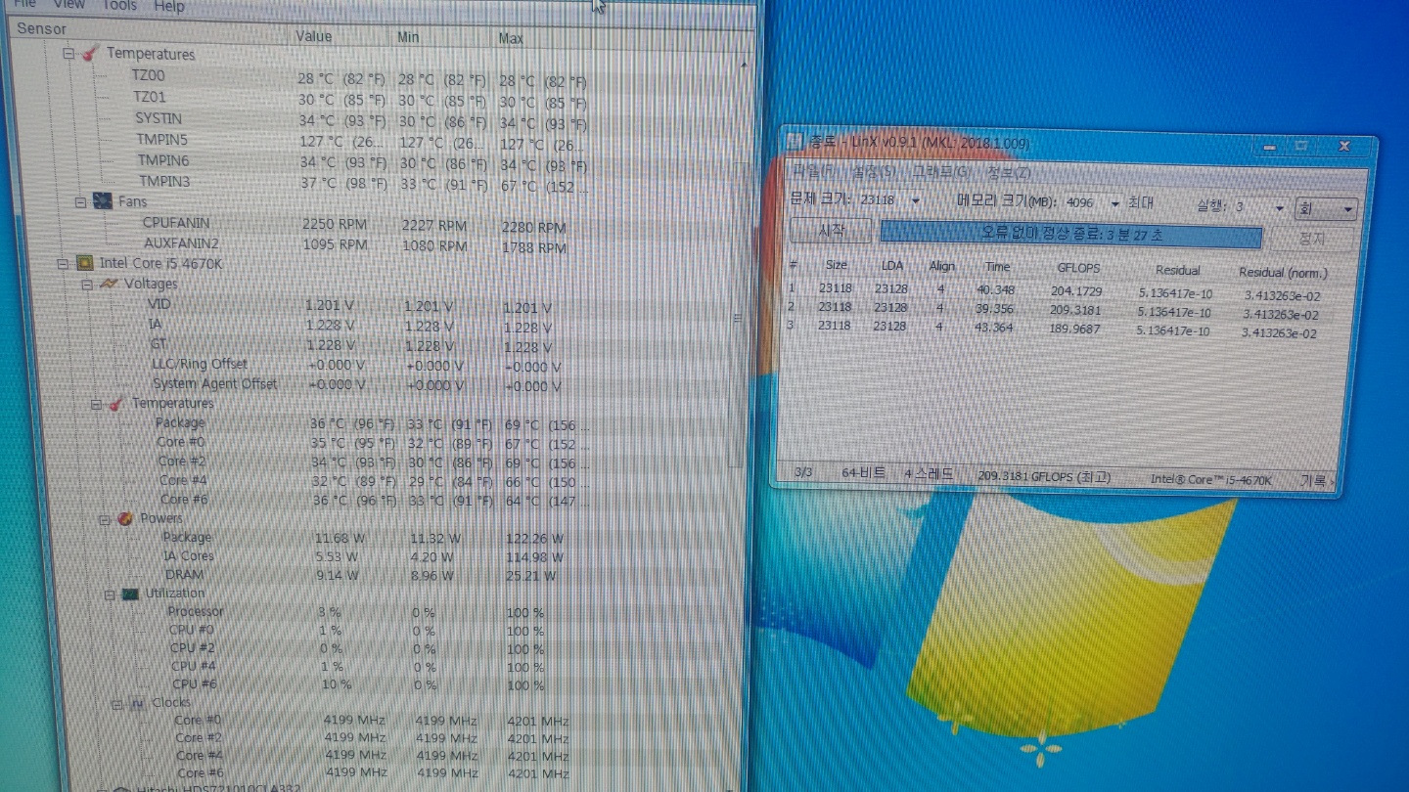Click the HWMonitor vertical scrollbar up arrow
The height and width of the screenshot is (792, 1409).
click(743, 66)
